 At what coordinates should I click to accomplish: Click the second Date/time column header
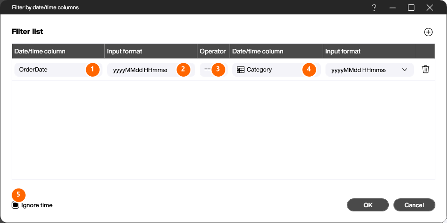[276, 51]
